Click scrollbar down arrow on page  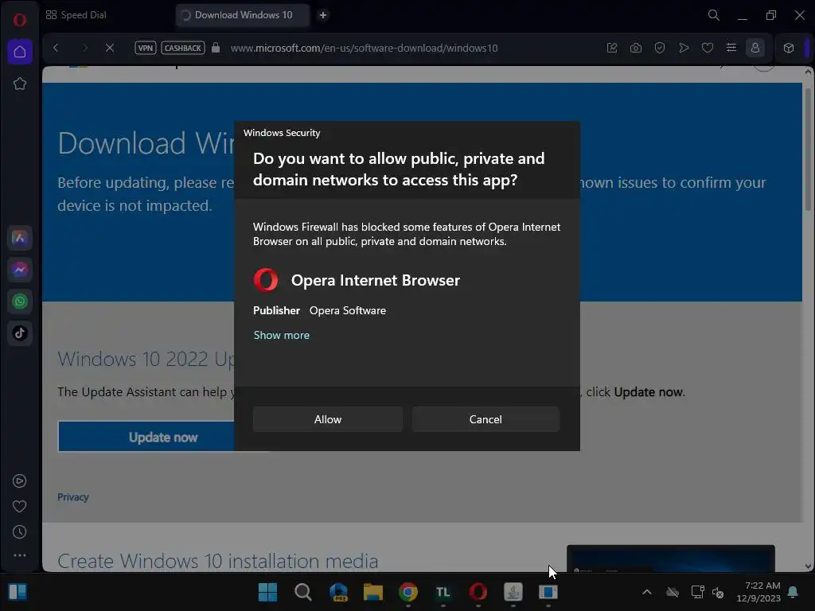click(x=808, y=566)
